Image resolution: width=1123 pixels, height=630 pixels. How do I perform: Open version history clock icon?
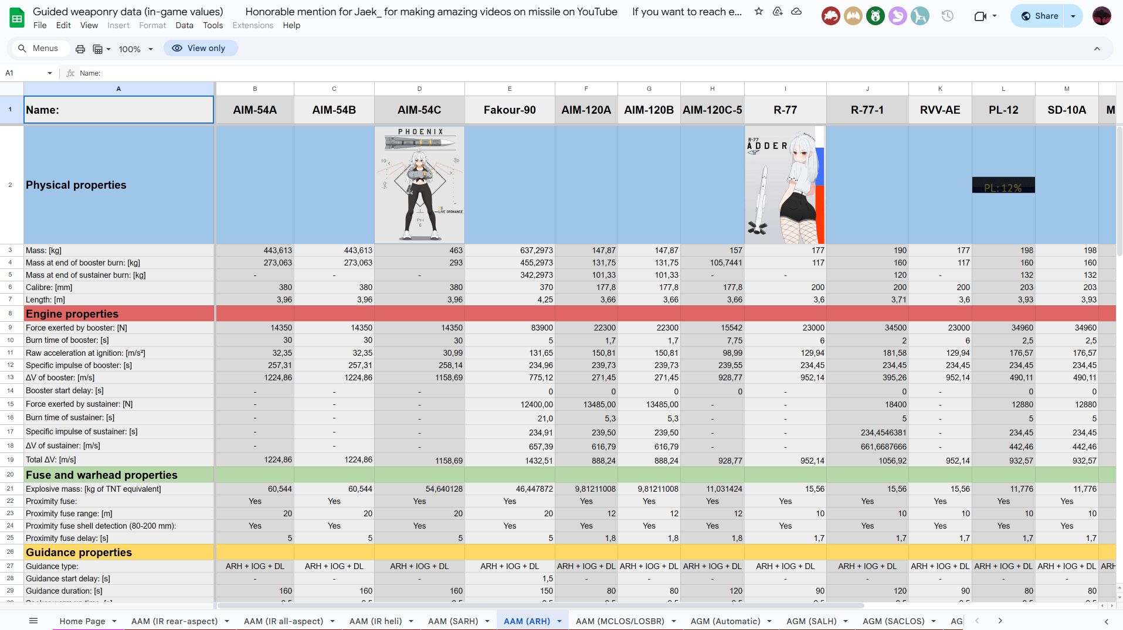[947, 16]
